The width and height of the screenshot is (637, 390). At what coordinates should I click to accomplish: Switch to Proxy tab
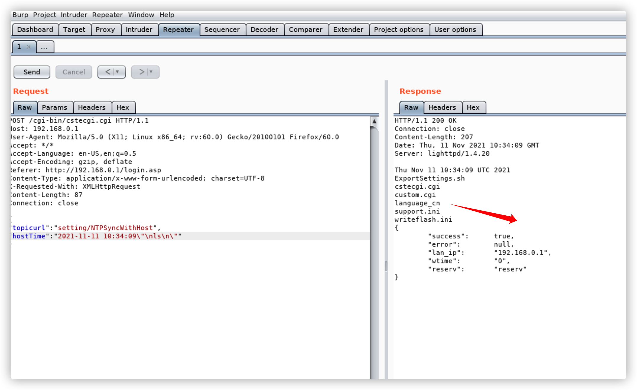point(105,30)
